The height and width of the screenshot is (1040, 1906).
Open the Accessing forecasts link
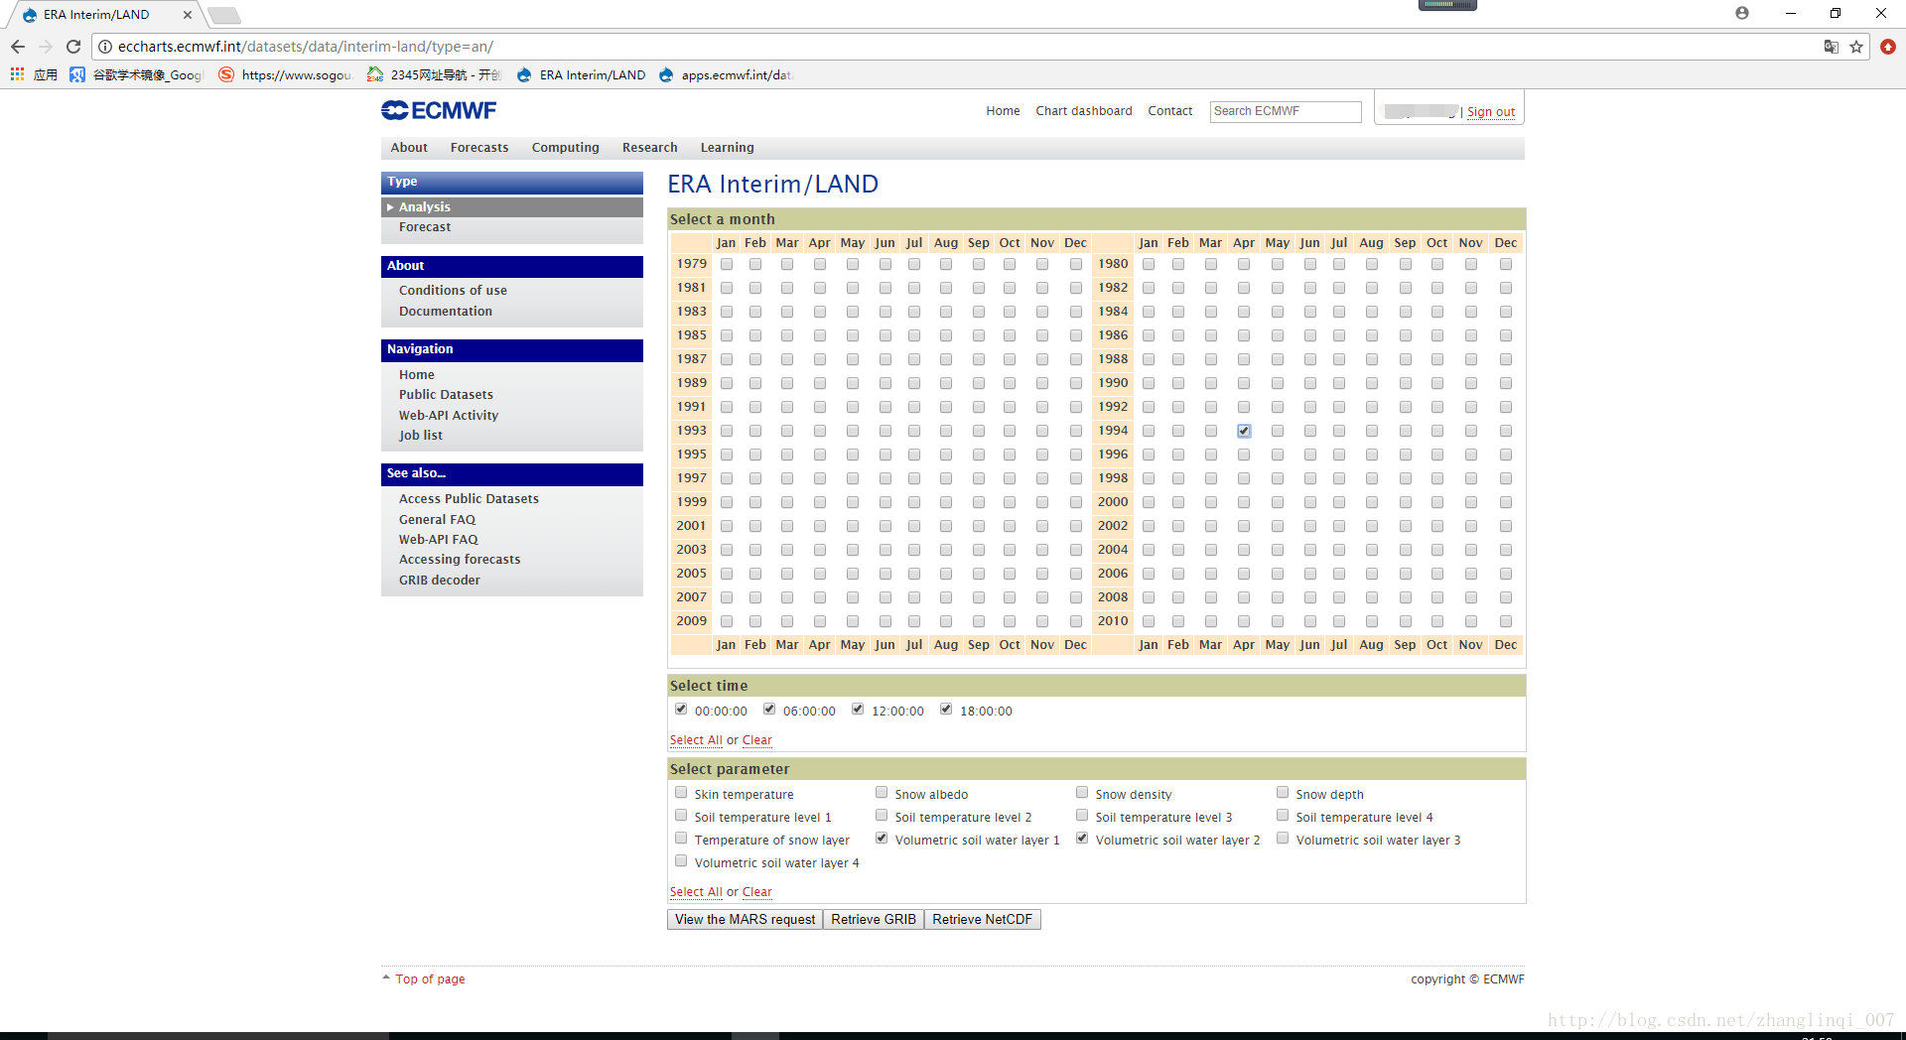(x=460, y=560)
